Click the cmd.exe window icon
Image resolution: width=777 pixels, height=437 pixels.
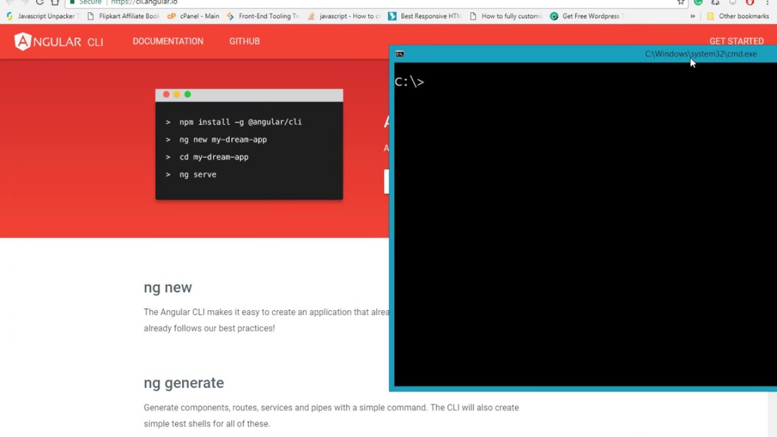(399, 54)
